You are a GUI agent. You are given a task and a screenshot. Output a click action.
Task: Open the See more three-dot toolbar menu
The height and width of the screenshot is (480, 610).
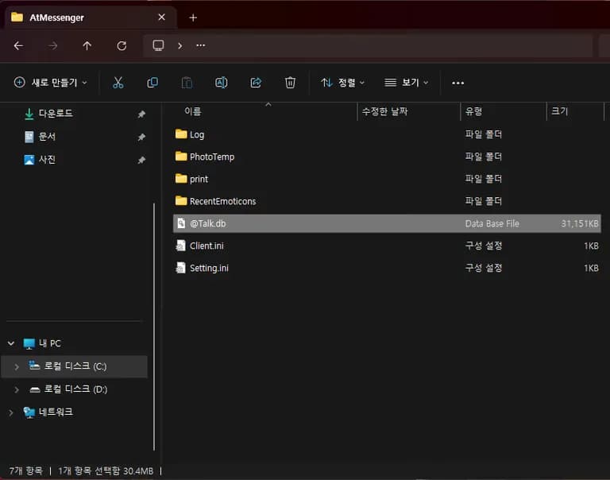(457, 83)
